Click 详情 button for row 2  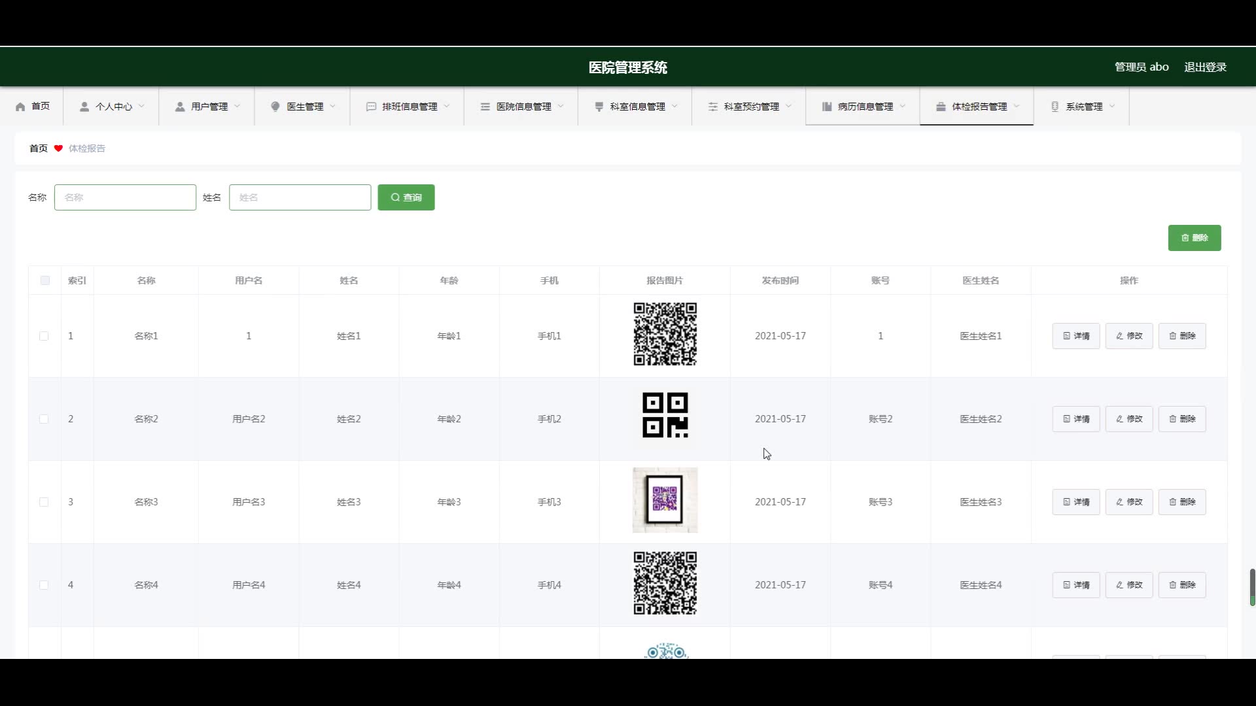(1075, 419)
